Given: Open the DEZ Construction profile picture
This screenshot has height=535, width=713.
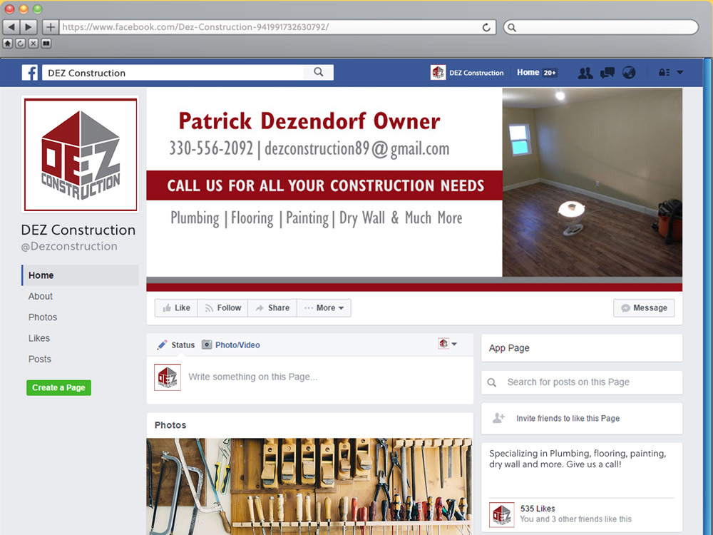Looking at the screenshot, I should click(x=81, y=155).
